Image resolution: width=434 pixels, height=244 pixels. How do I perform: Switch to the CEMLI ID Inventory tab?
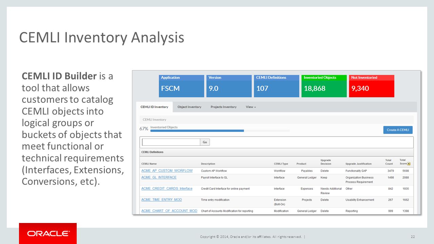pos(154,107)
